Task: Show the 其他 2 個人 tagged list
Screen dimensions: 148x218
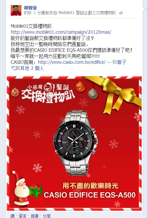Action: 32,68
